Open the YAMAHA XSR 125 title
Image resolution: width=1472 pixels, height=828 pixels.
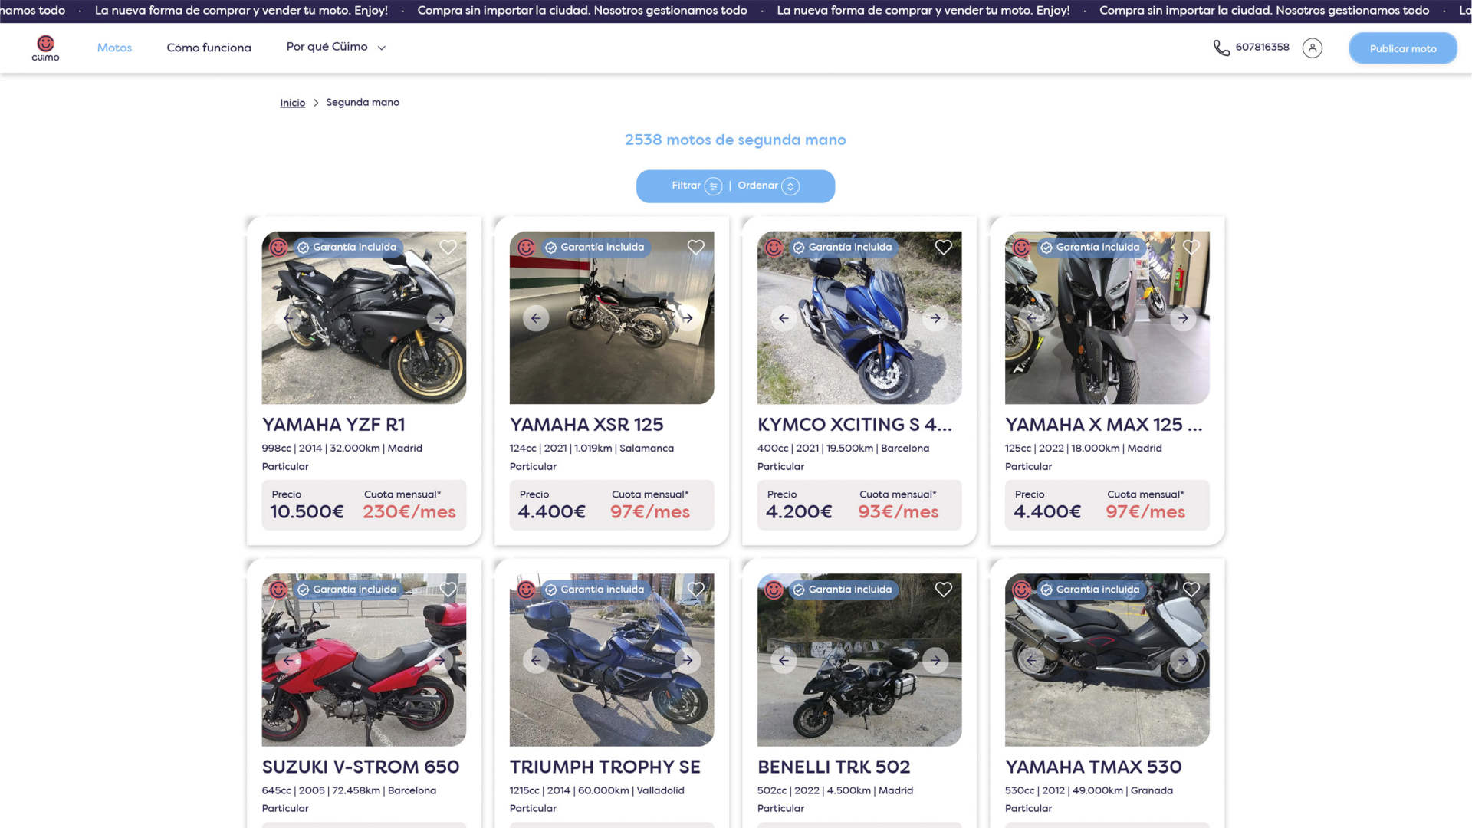(x=586, y=425)
